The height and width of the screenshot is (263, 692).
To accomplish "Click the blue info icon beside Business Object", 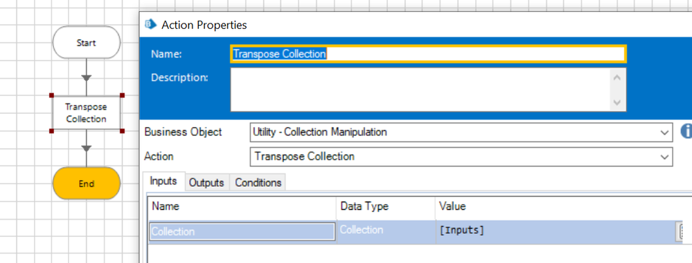I will (x=686, y=130).
